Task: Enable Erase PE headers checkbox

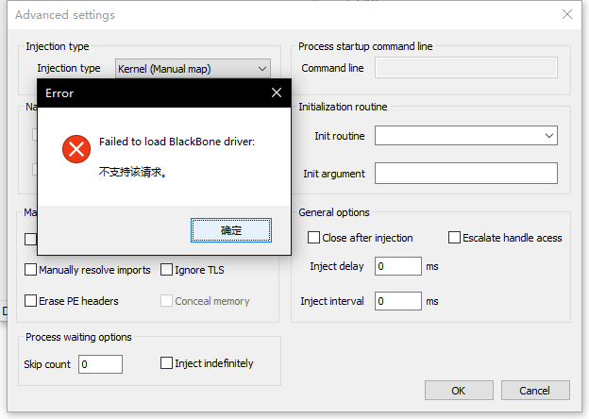Action: tap(31, 301)
